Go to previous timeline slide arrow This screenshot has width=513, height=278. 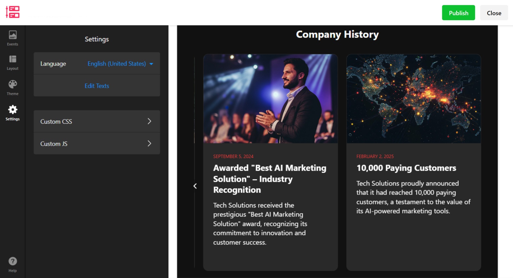point(195,186)
